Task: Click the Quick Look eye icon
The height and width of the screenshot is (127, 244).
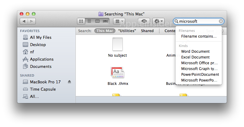Action: [x=144, y=21]
